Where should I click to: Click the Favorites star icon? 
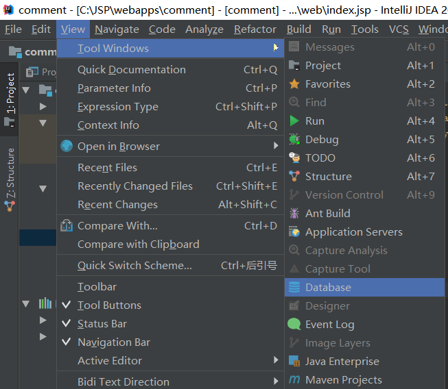click(x=294, y=84)
